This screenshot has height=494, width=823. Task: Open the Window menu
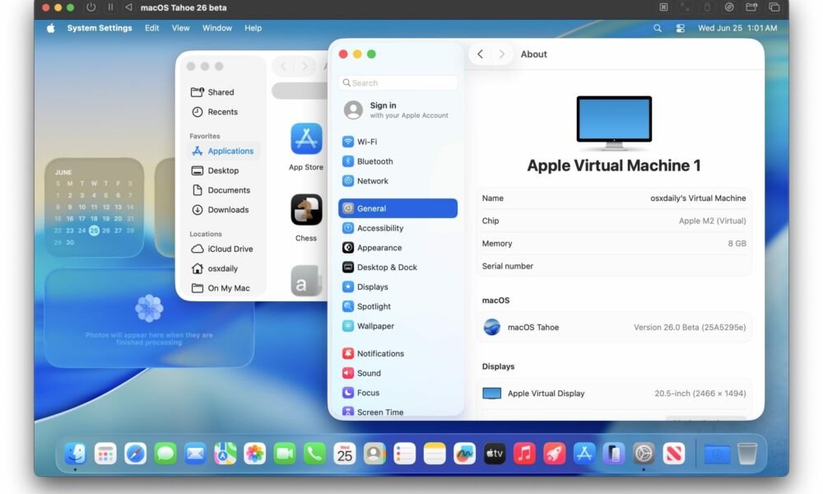pos(216,28)
